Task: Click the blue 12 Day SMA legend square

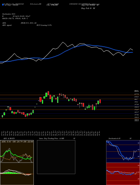Action: click(x=3, y=4)
